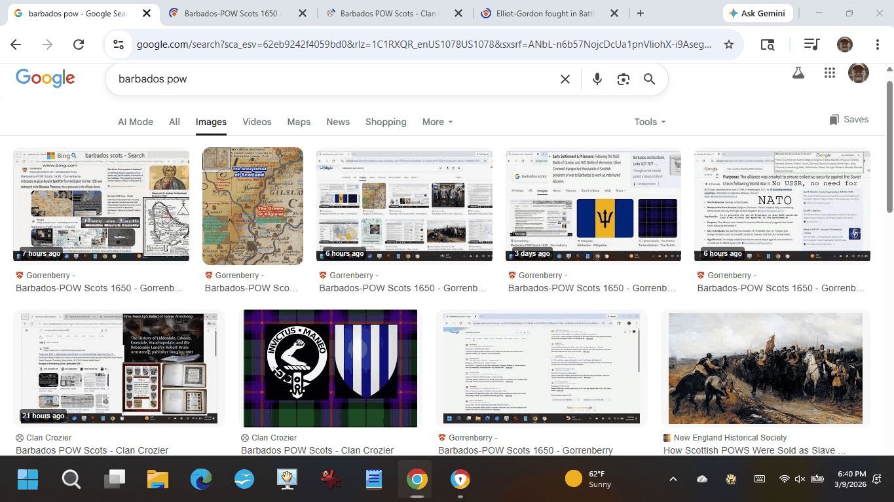Open the Google apps grid

coord(829,73)
